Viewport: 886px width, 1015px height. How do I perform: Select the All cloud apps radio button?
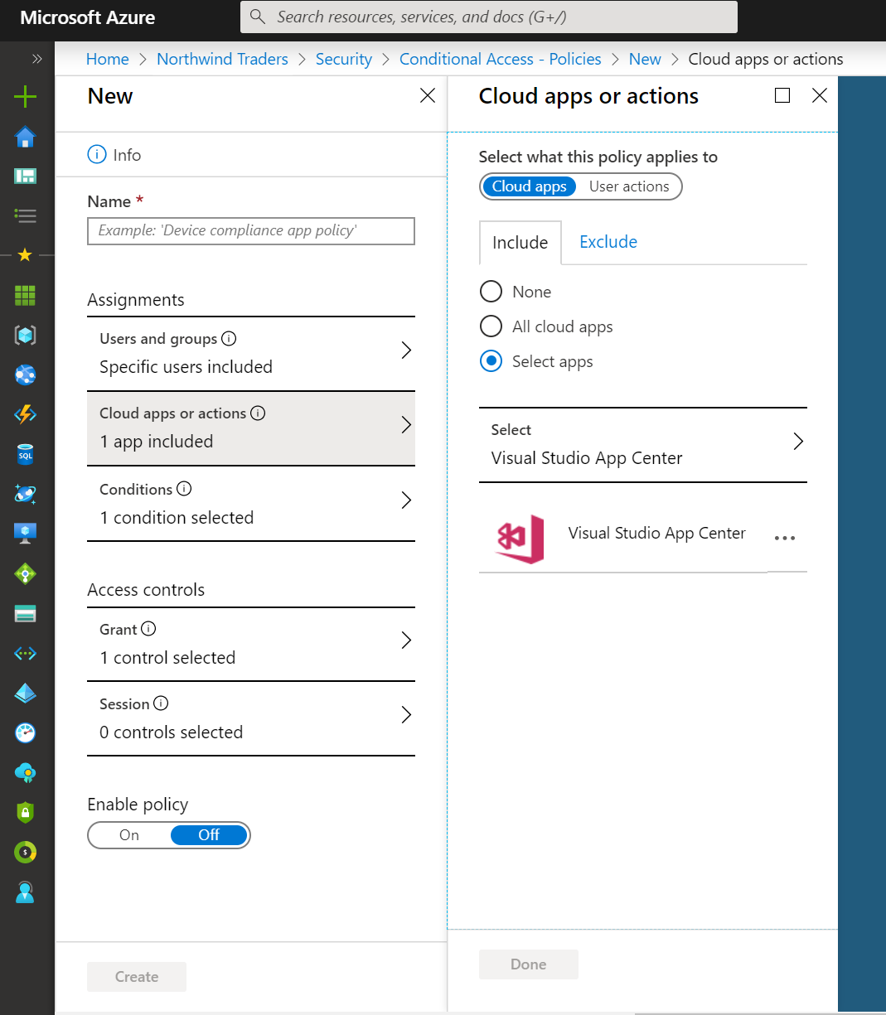coord(491,326)
